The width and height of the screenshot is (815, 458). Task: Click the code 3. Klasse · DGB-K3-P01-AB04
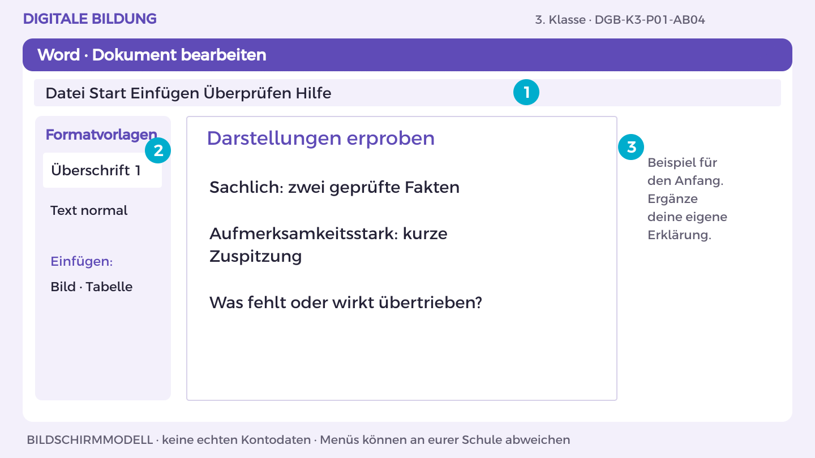(x=620, y=20)
